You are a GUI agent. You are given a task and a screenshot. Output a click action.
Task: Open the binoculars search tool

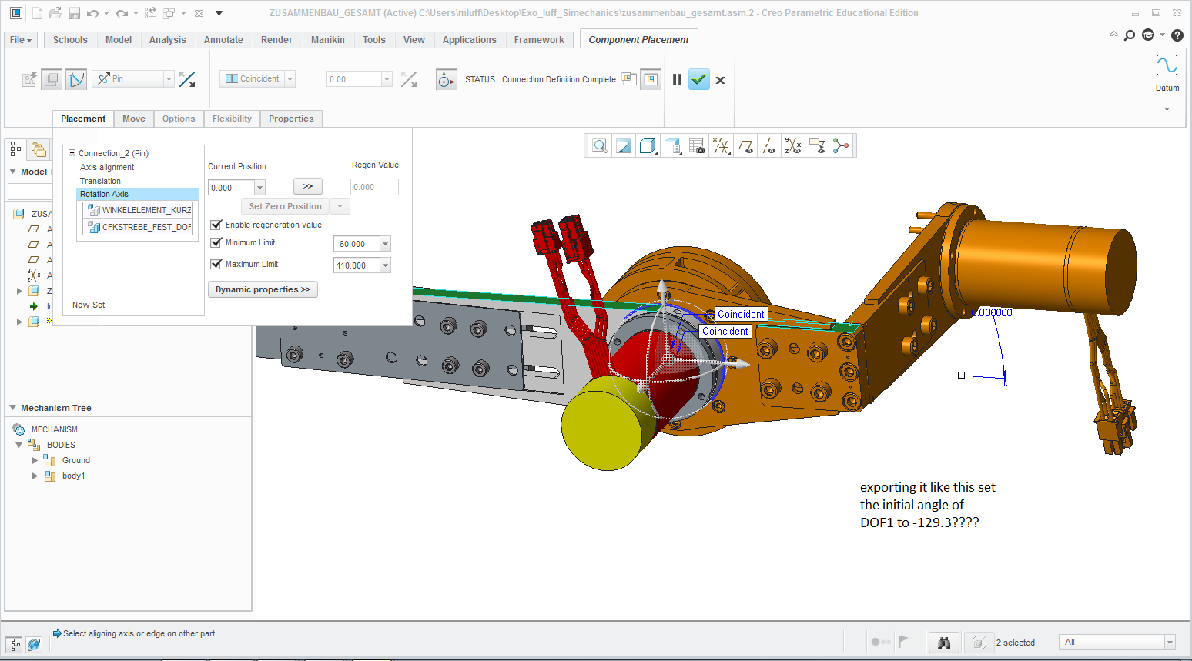(x=944, y=642)
